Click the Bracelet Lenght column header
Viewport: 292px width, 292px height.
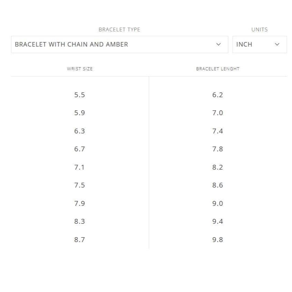218,69
